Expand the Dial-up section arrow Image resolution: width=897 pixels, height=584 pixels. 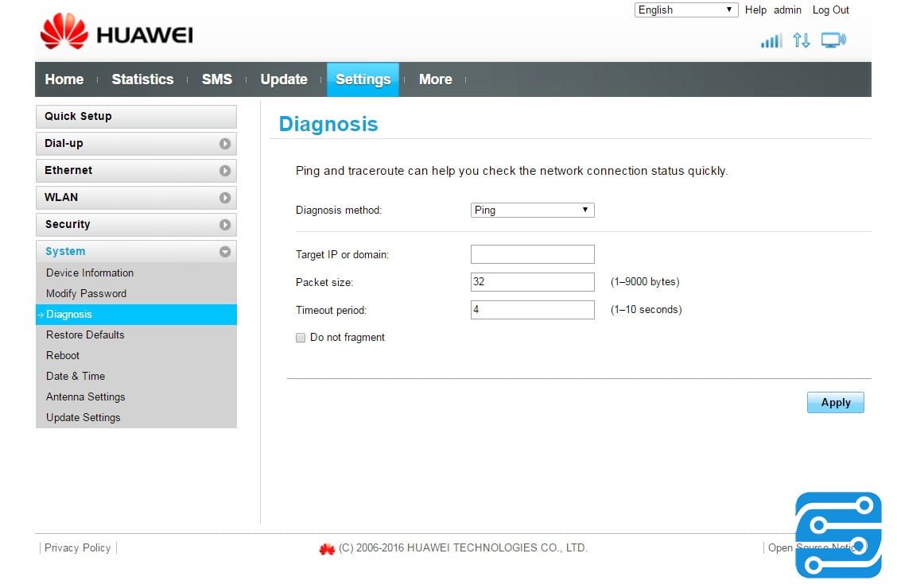pyautogui.click(x=225, y=144)
